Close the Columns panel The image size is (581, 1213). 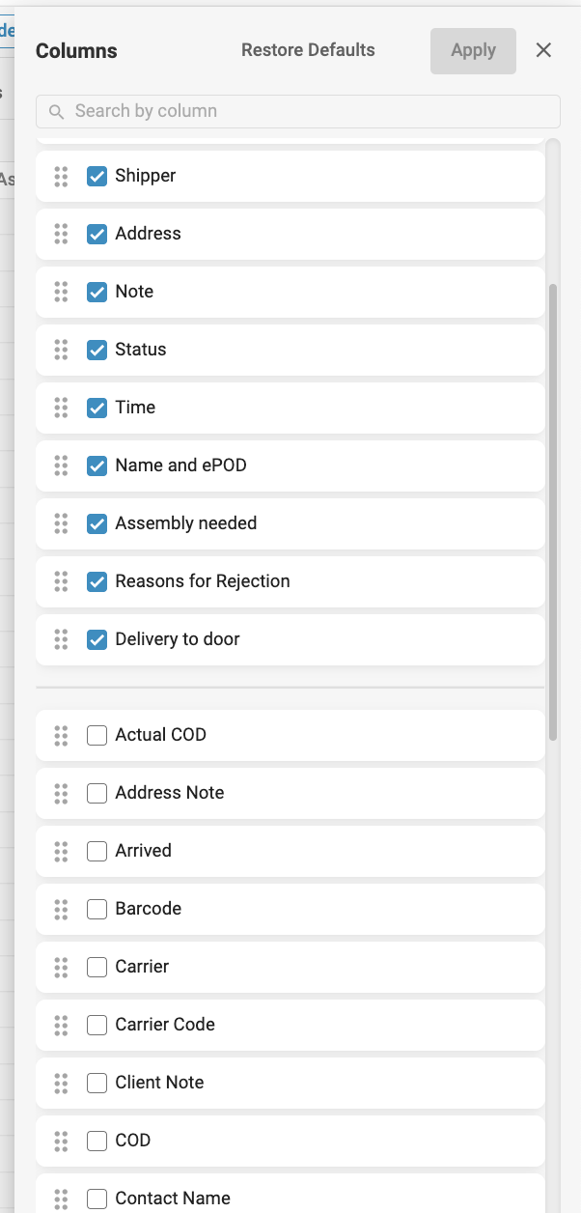(543, 50)
